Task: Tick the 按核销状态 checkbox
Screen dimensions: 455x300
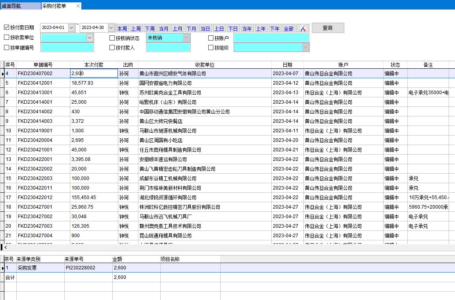Action: 112,38
